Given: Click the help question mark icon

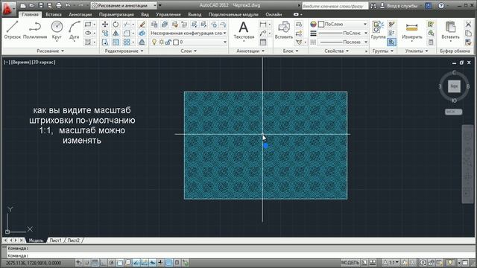Looking at the screenshot, I should click(x=441, y=5).
